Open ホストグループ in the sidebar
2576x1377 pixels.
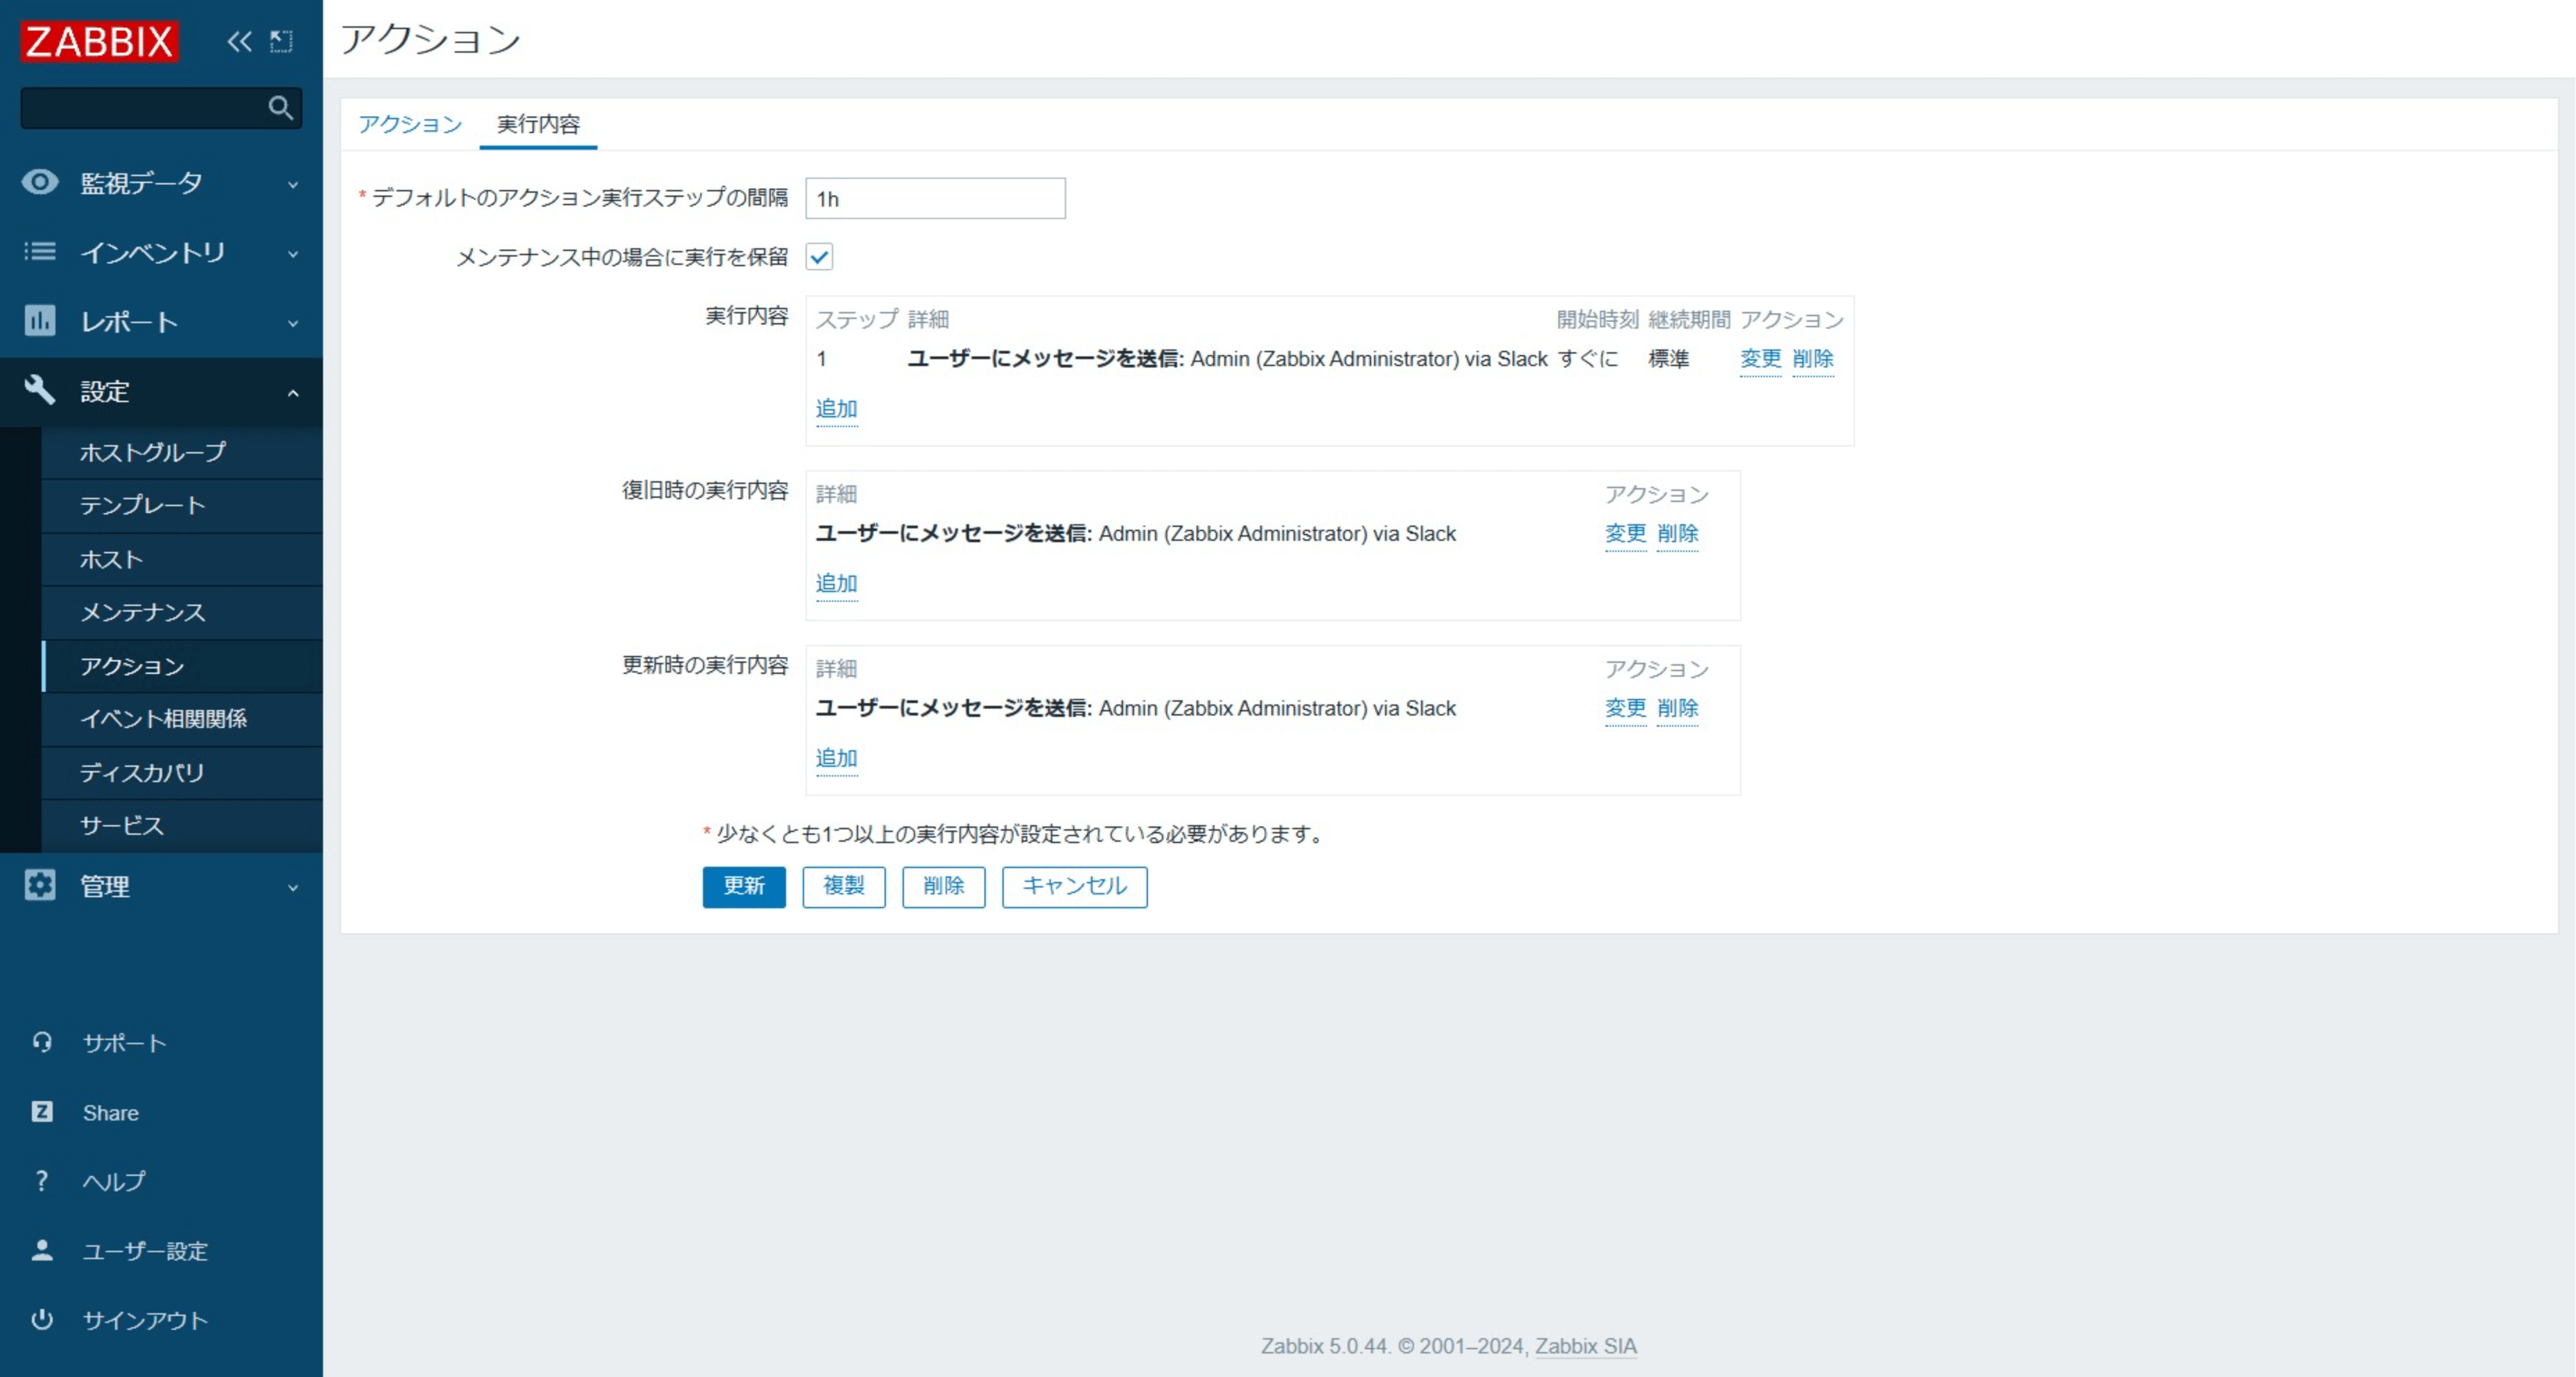[x=153, y=452]
